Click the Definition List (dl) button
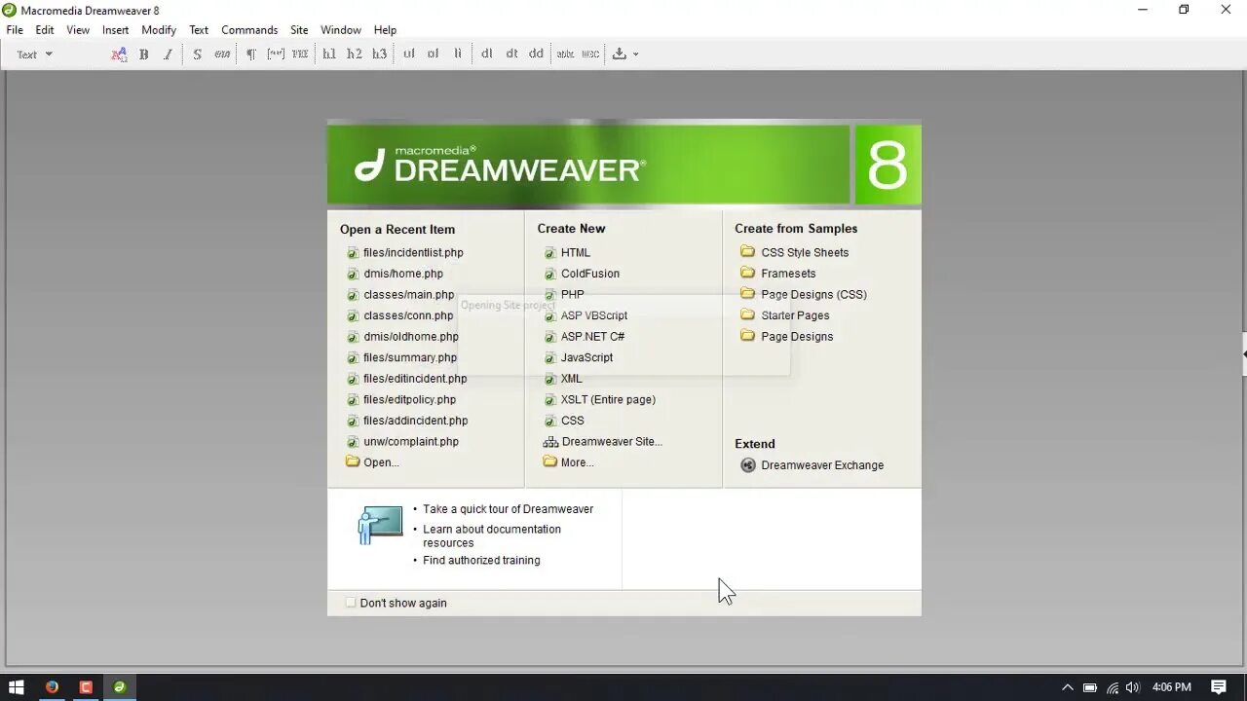 [x=486, y=55]
